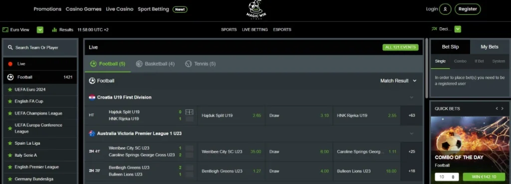Click the Magic Win logo
Image resolution: width=511 pixels, height=184 pixels.
[255, 10]
